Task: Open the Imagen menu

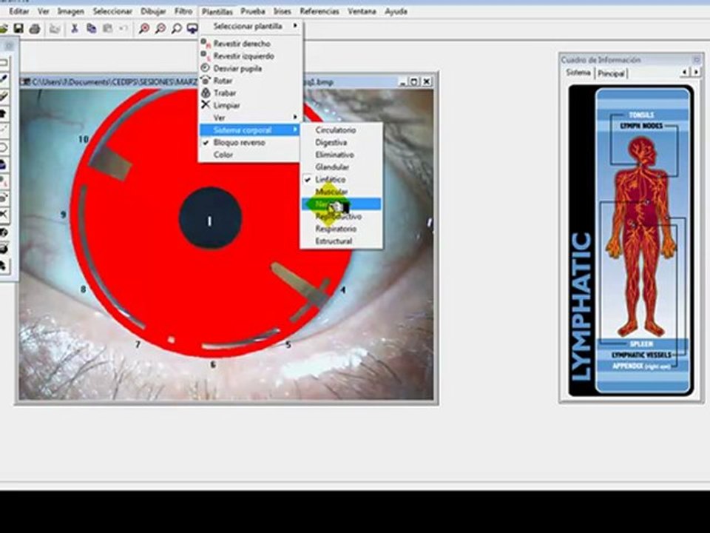Action: click(70, 11)
